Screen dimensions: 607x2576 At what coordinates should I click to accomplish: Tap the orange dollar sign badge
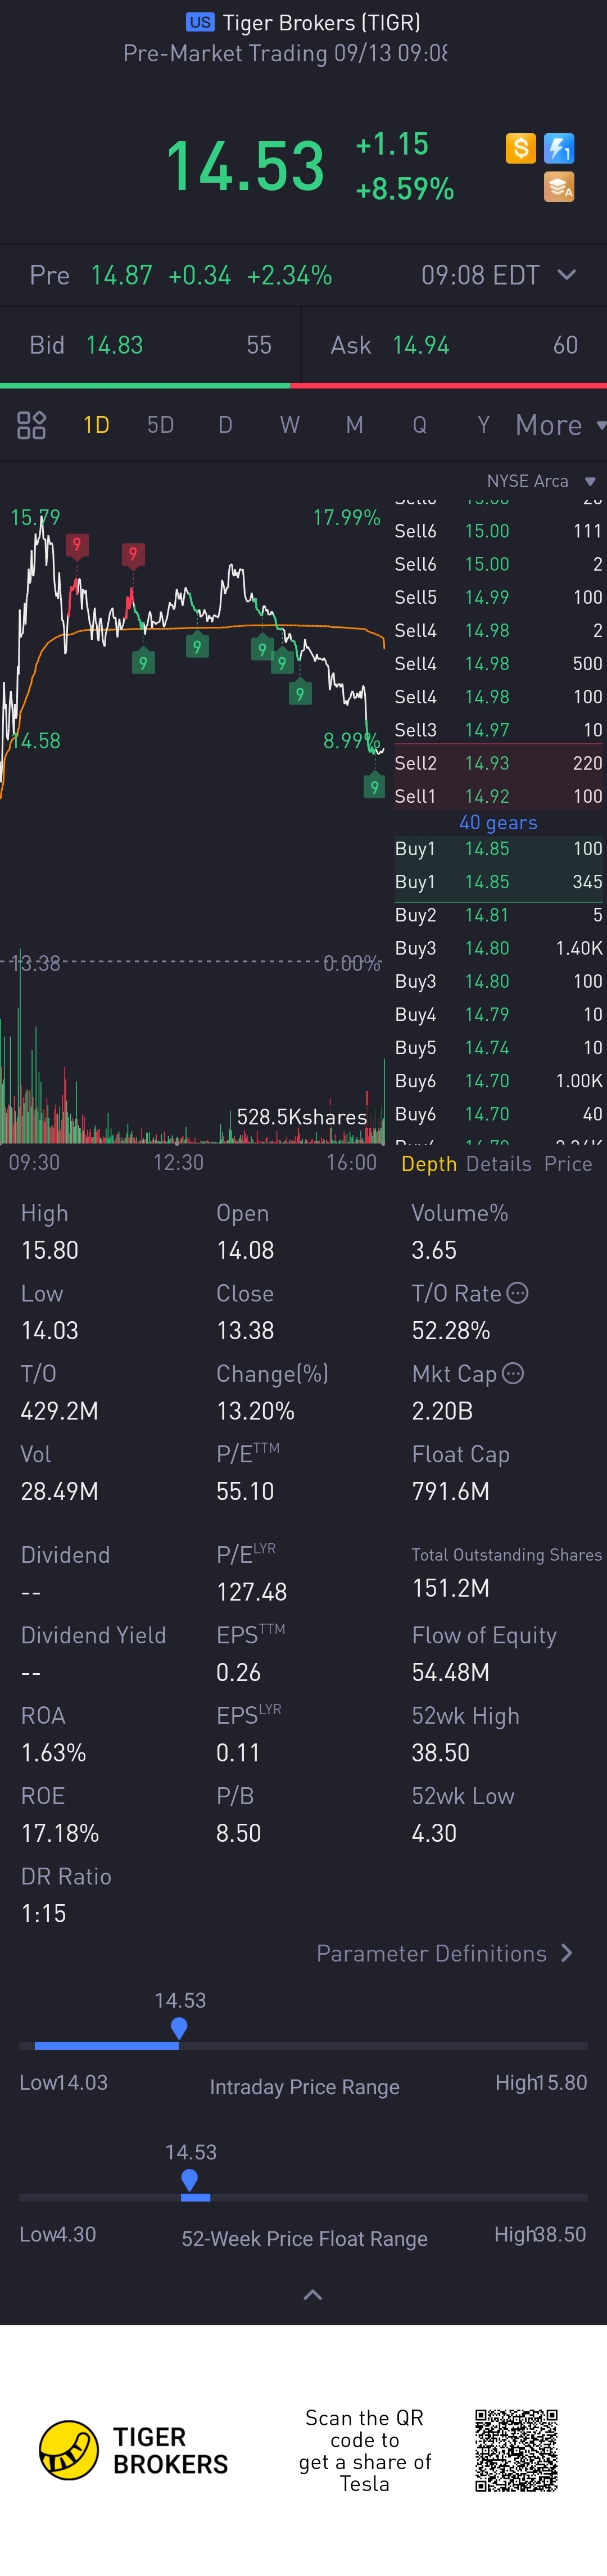(520, 148)
